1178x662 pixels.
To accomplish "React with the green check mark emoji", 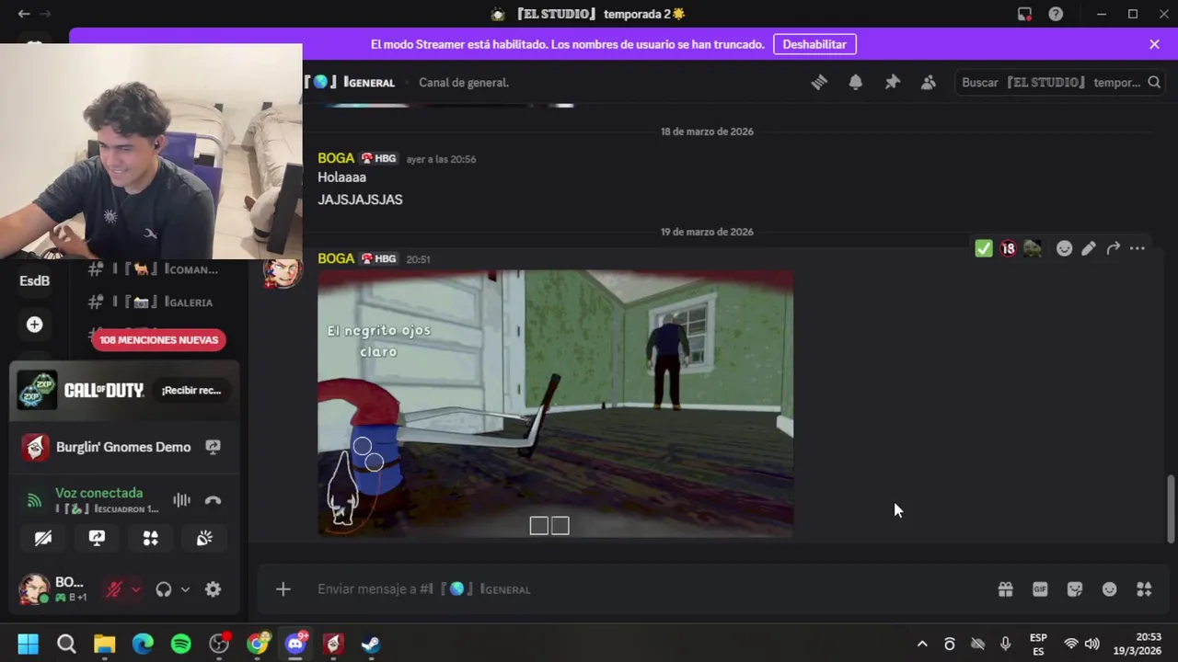I will (984, 248).
